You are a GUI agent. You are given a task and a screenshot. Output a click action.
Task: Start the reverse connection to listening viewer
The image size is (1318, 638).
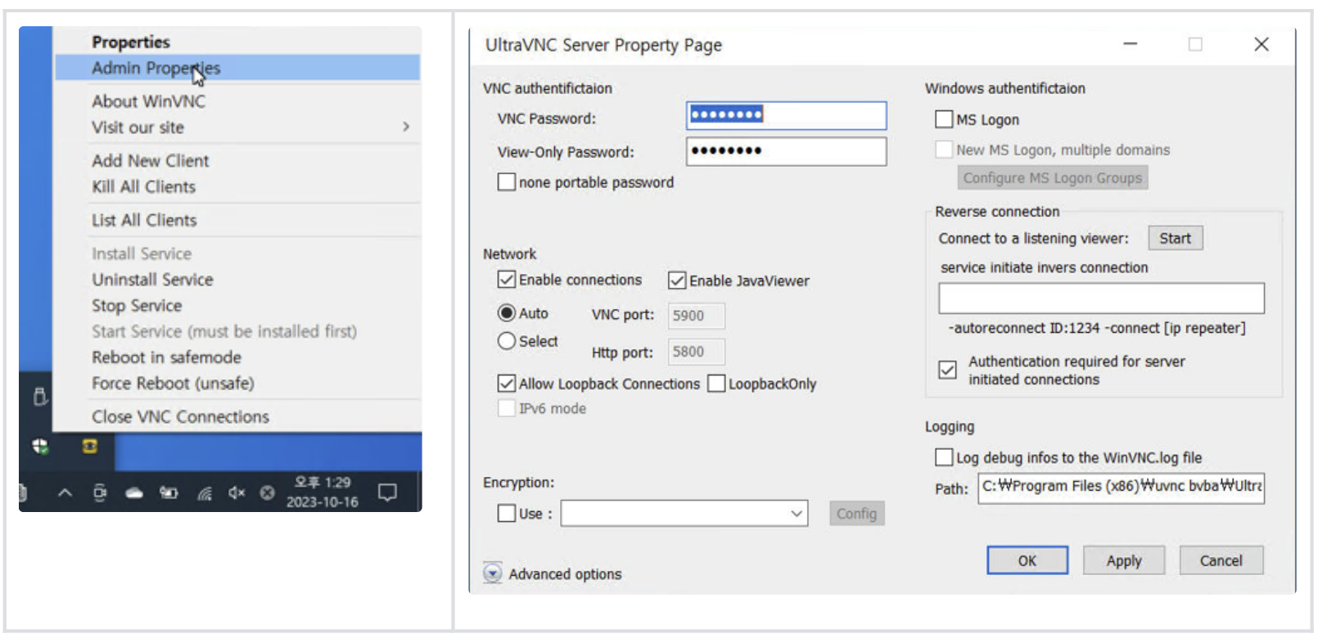[x=1176, y=238]
